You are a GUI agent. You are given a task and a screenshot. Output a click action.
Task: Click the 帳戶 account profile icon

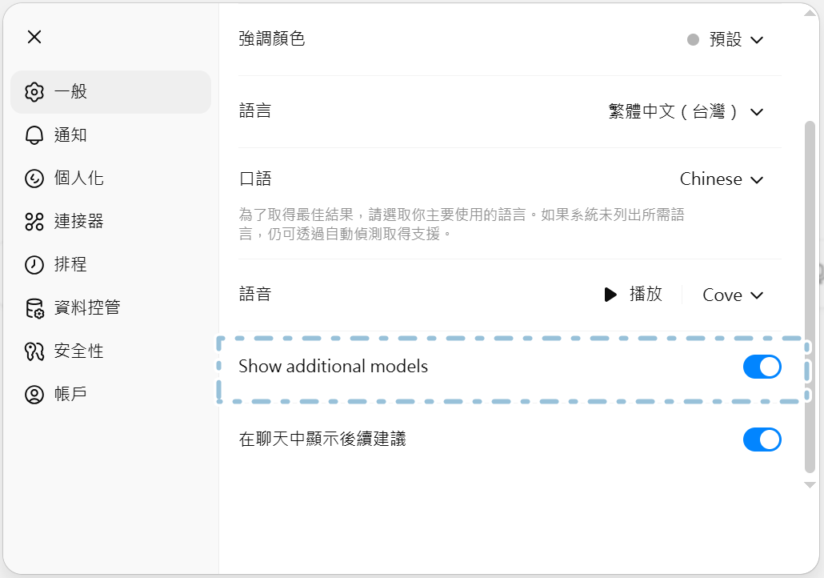click(34, 395)
